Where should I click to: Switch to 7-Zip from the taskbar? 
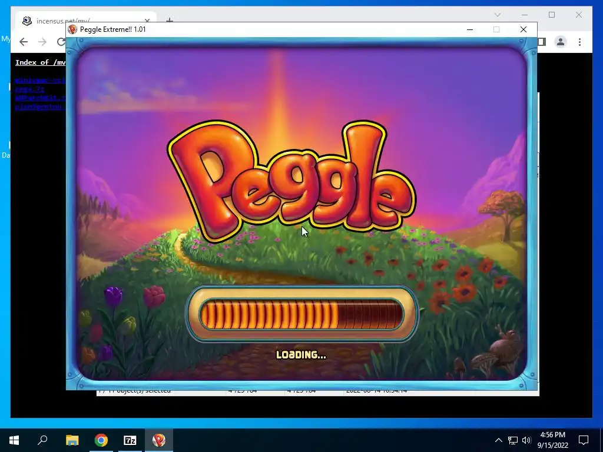(130, 440)
